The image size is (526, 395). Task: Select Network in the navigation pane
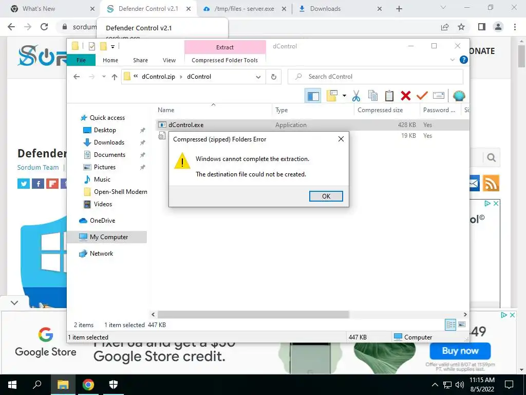[101, 254]
